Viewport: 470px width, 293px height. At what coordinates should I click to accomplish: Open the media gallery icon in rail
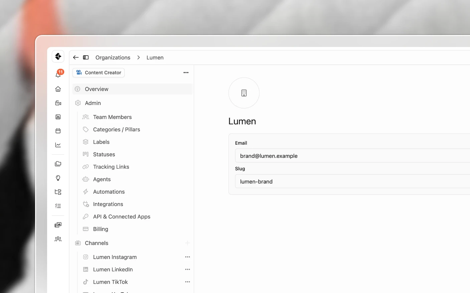click(x=58, y=225)
